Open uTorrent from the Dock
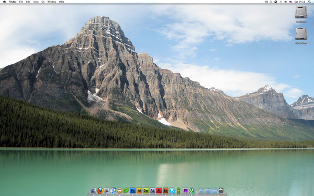The image size is (314, 196). [192, 191]
